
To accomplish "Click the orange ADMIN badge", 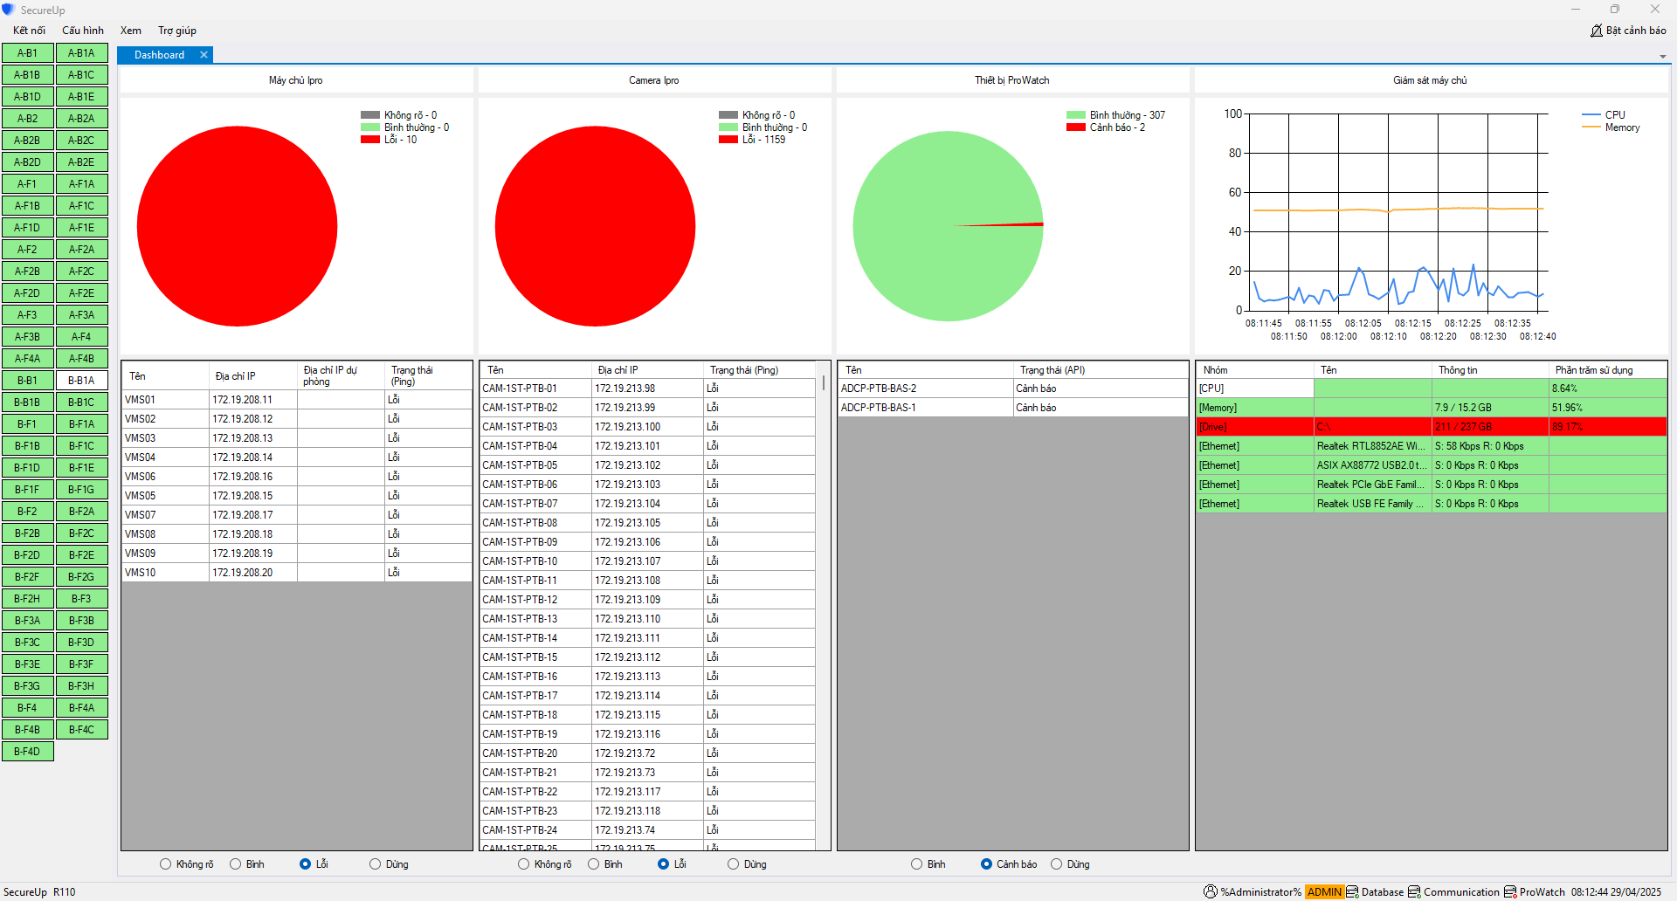I will [x=1324, y=891].
